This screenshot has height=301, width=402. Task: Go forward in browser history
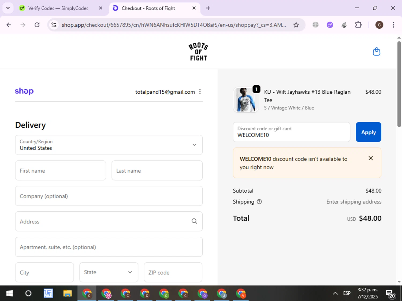click(23, 25)
